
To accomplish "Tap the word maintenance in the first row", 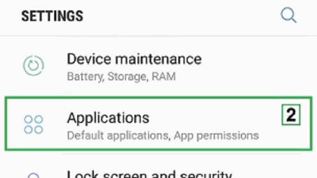I will click(158, 59).
